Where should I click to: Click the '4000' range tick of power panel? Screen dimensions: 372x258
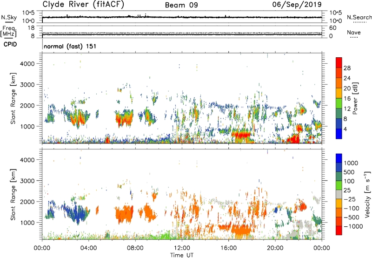[27, 64]
